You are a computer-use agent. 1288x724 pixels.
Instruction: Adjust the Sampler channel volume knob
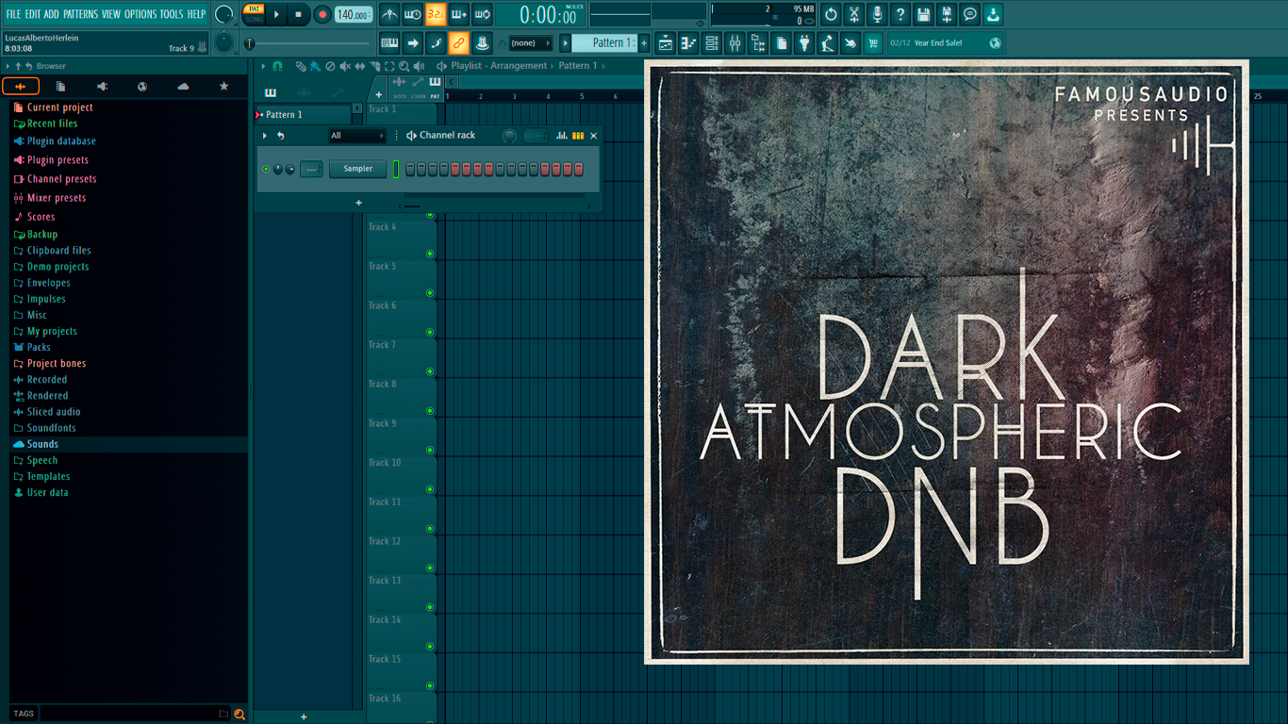tap(289, 169)
